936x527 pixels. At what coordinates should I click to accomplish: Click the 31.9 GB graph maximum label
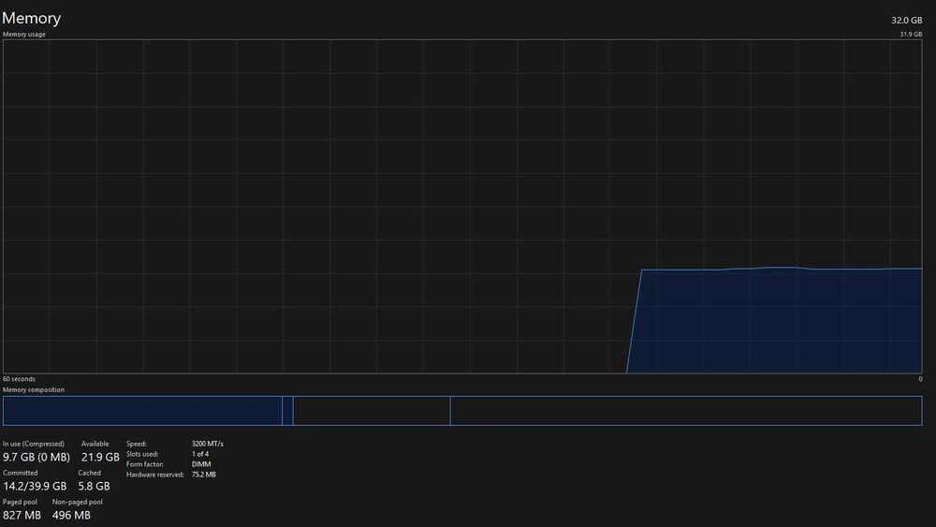[x=911, y=34]
